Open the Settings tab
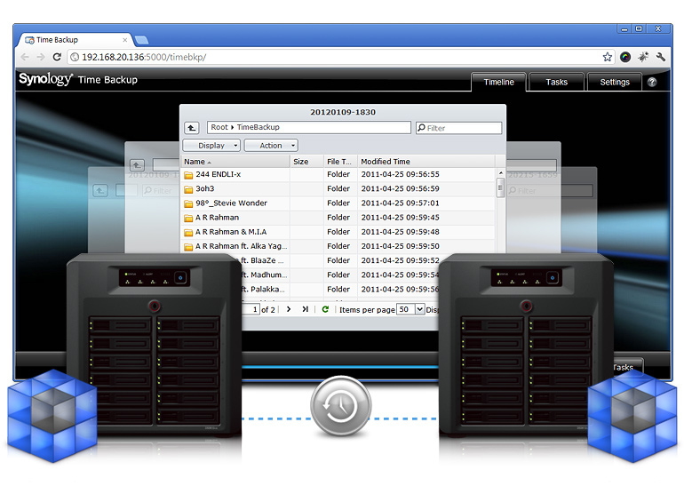 pos(614,82)
